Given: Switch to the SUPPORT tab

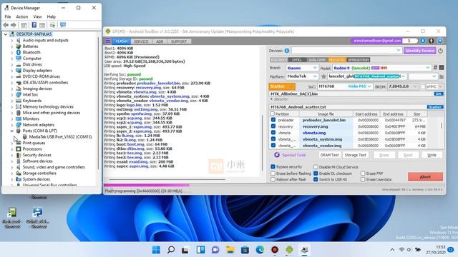Looking at the screenshot, I should pos(179,41).
